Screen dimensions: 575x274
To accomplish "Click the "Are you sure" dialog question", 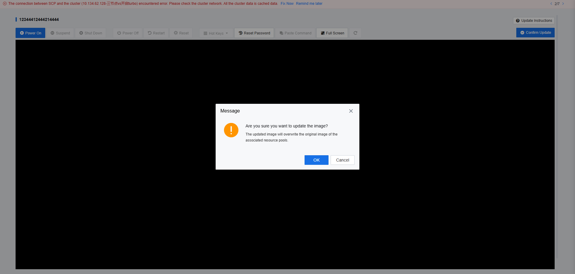I will point(287,126).
